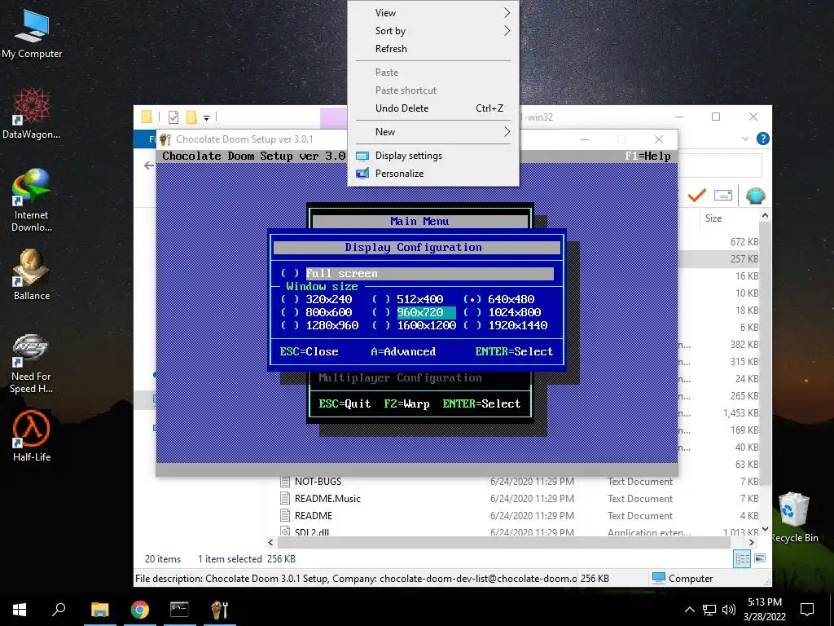Select the NOT-BUGS file in Explorer

(x=318, y=481)
